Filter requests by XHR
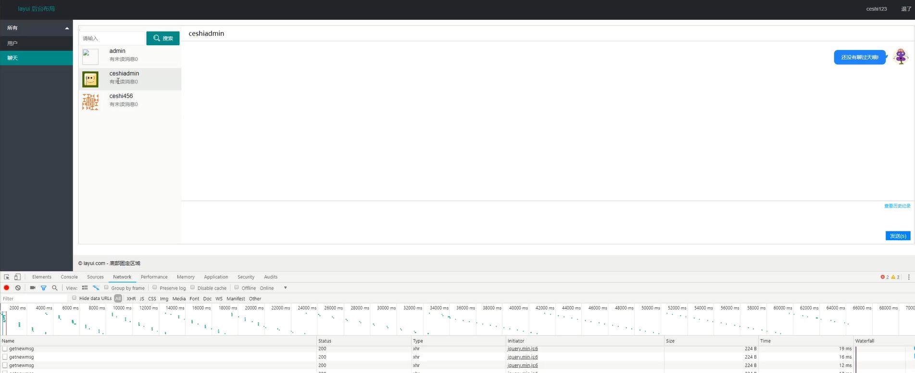This screenshot has height=373, width=915. pos(131,299)
